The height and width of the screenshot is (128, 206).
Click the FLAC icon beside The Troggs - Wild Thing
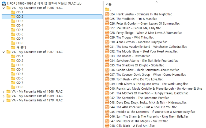point(107,37)
